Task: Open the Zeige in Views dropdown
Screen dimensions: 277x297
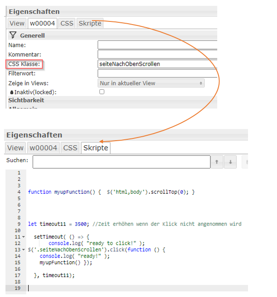Action: pos(151,83)
